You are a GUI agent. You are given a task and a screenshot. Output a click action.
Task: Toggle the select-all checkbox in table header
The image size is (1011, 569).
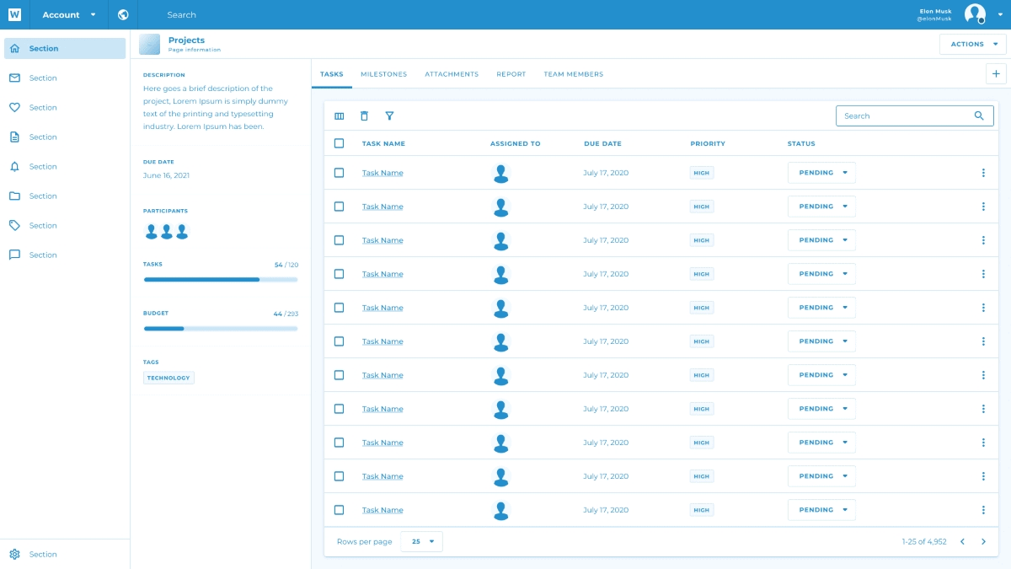pyautogui.click(x=339, y=143)
